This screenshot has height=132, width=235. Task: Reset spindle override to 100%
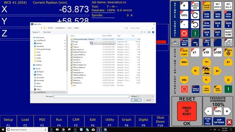[x=184, y=15]
